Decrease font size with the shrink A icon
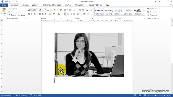The width and height of the screenshot is (173, 97). (51, 10)
